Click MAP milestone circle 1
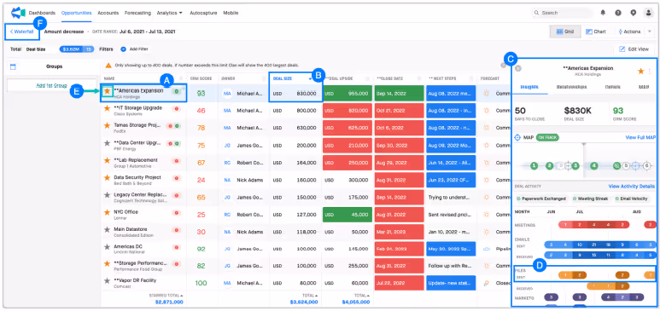The image size is (660, 311). 534,166
